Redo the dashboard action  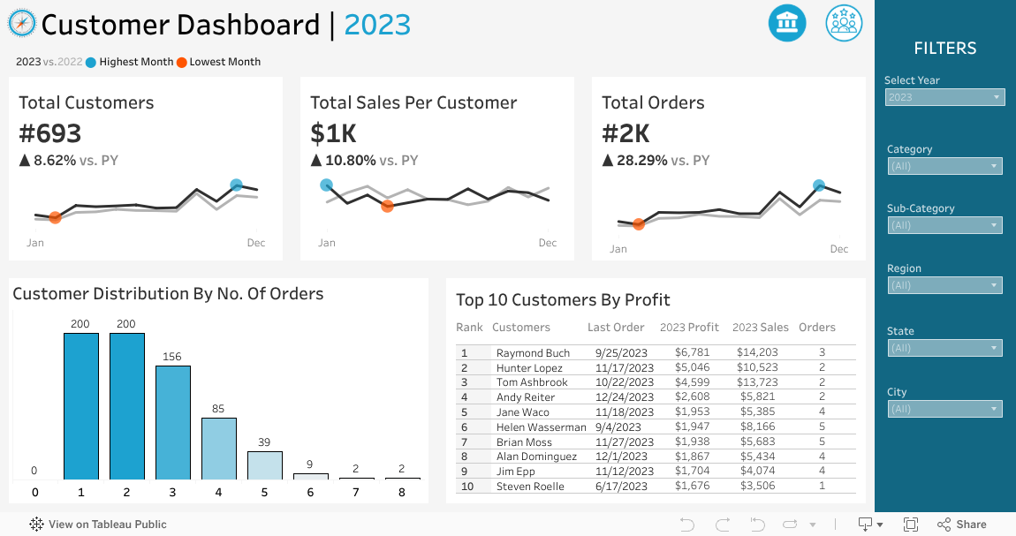point(722,525)
